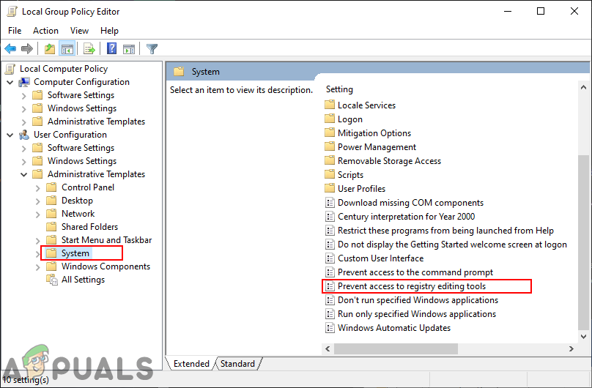
Task: Click the Local Group Policy Editor title icon
Action: [12, 12]
